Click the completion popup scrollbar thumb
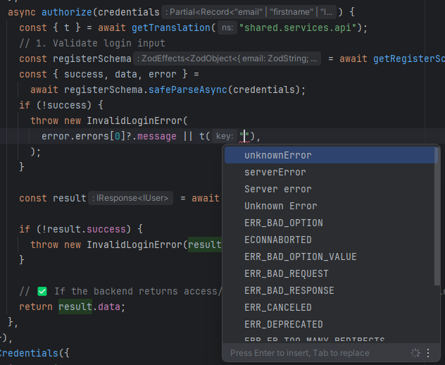 pyautogui.click(x=437, y=216)
